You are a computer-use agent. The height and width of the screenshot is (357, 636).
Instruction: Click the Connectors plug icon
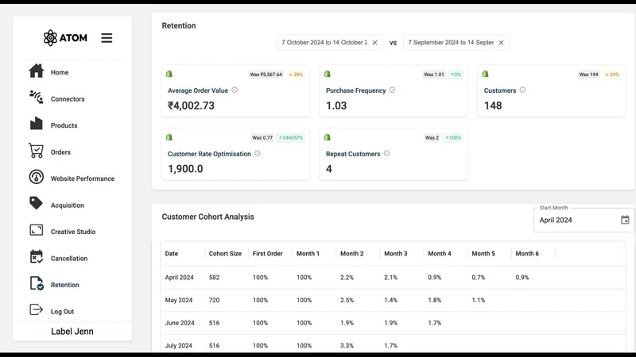pyautogui.click(x=36, y=97)
